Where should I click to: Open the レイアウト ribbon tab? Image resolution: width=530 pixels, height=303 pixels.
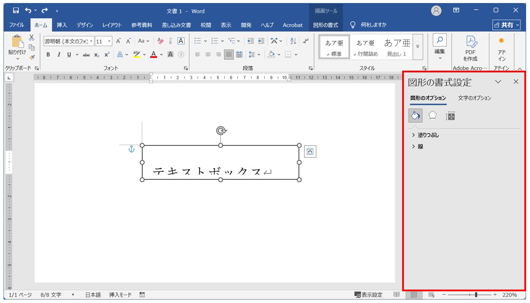pyautogui.click(x=112, y=25)
